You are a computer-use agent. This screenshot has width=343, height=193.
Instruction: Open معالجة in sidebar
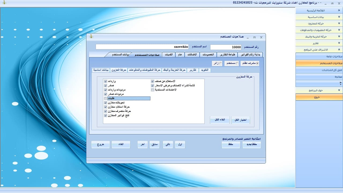coord(319,77)
